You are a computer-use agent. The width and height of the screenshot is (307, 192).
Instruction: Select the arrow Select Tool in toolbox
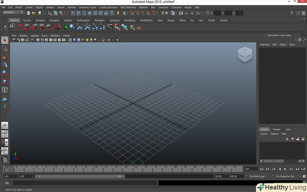[5, 41]
